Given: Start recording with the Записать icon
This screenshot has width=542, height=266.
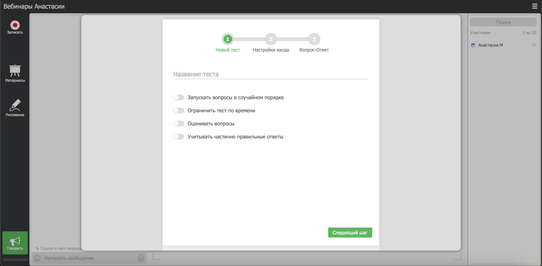Looking at the screenshot, I should tap(15, 27).
